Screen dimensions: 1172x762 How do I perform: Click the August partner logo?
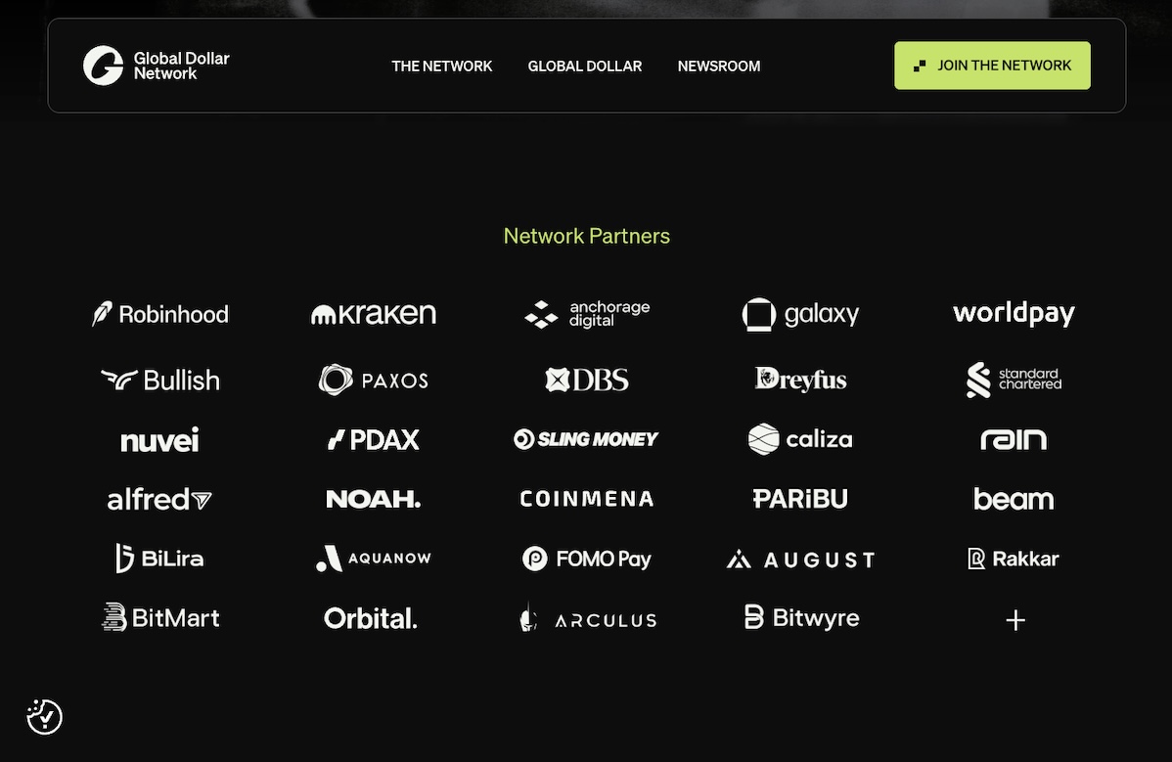(800, 559)
